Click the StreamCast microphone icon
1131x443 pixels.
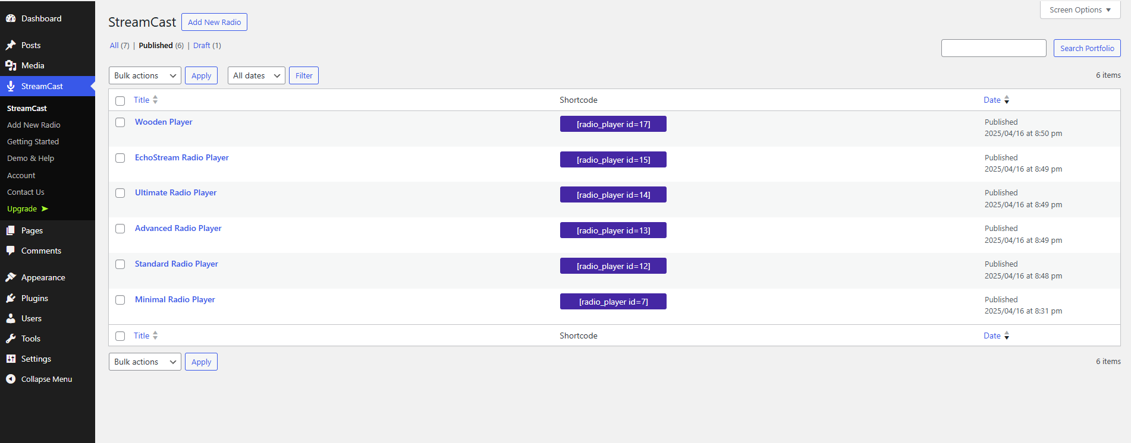pos(11,86)
